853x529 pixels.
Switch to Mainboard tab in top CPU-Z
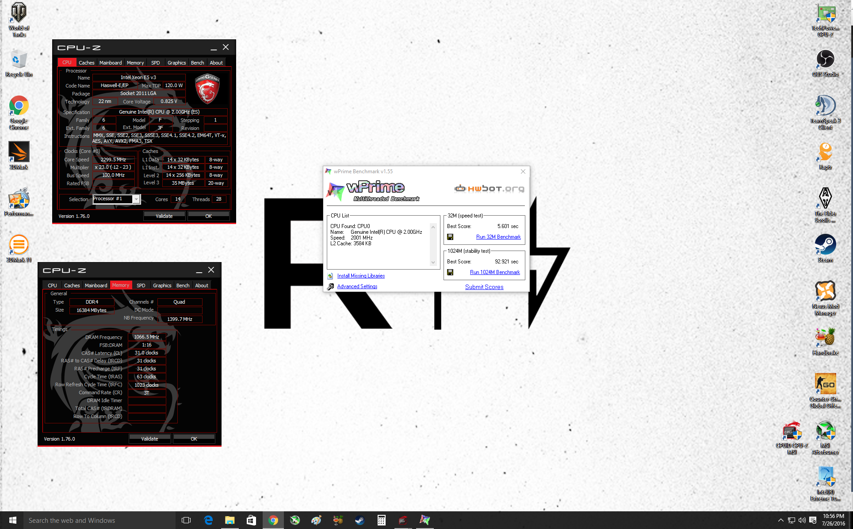[111, 63]
